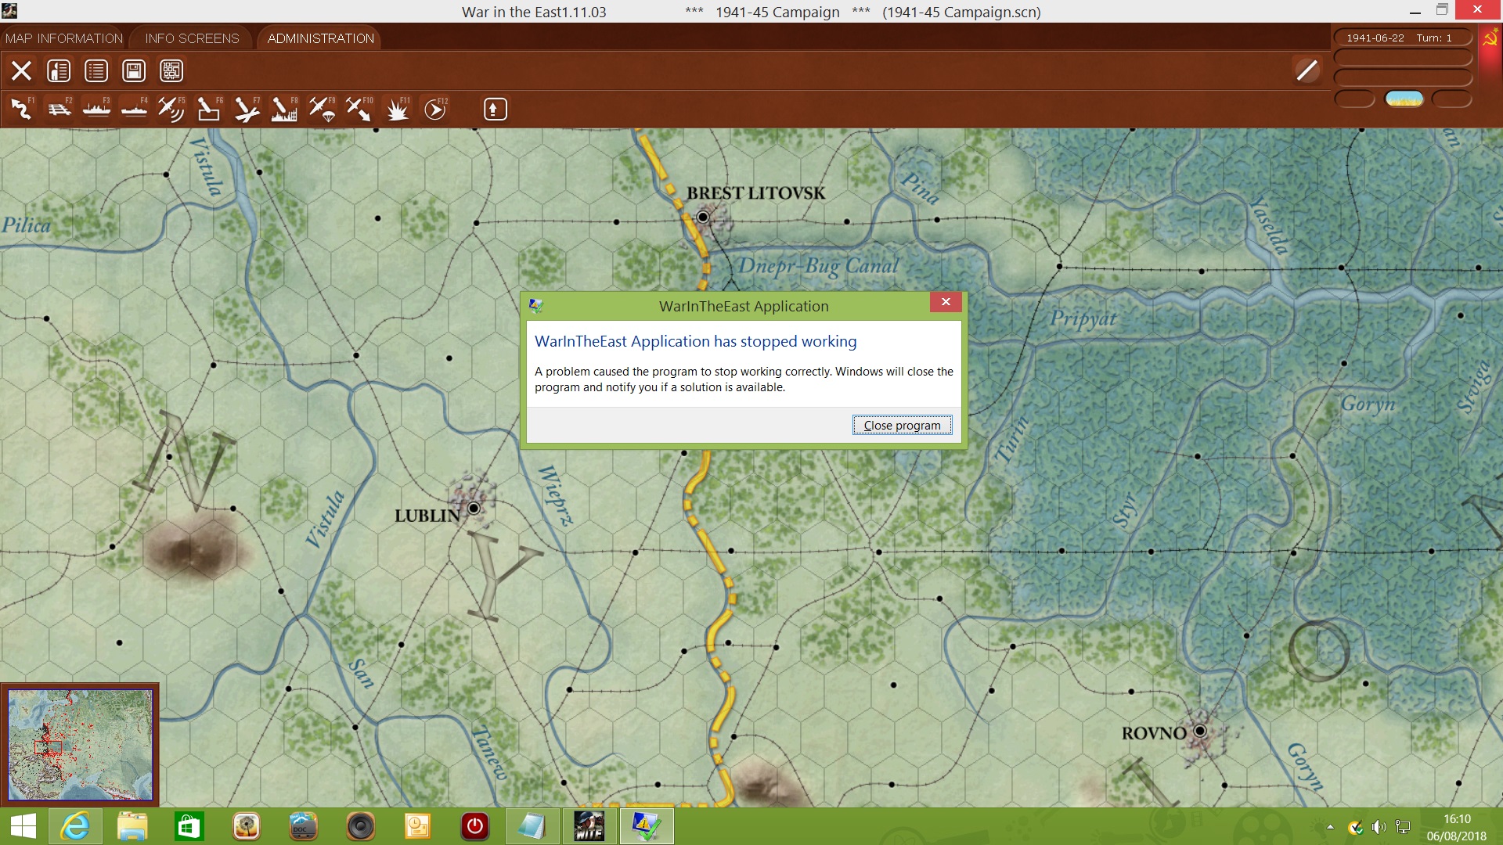Activate F2 Rail movement mode
The width and height of the screenshot is (1503, 845).
(x=59, y=110)
